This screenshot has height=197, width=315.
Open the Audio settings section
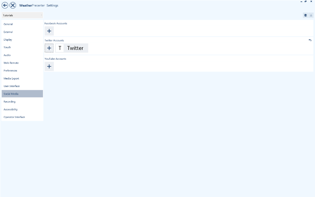click(22, 55)
